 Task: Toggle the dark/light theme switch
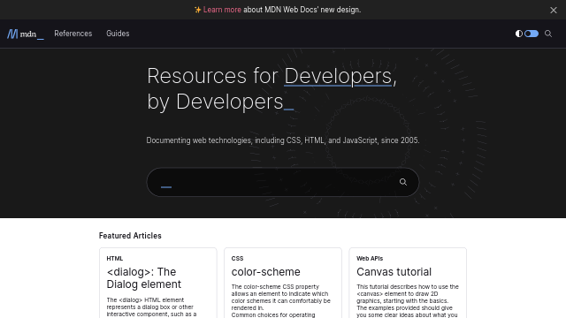click(x=532, y=34)
